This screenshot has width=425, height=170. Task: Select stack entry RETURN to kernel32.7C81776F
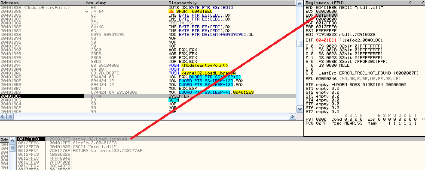click(x=107, y=151)
